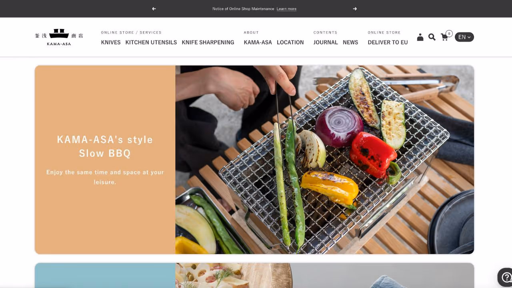Open the Knives menu
This screenshot has height=288, width=512.
(x=111, y=42)
